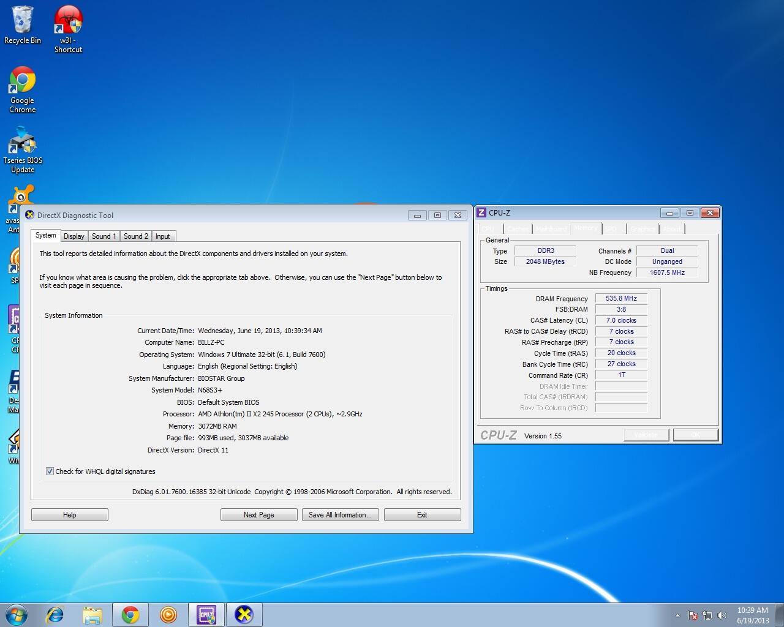Click the Size field 2048 MBytes
784x627 pixels.
(545, 262)
